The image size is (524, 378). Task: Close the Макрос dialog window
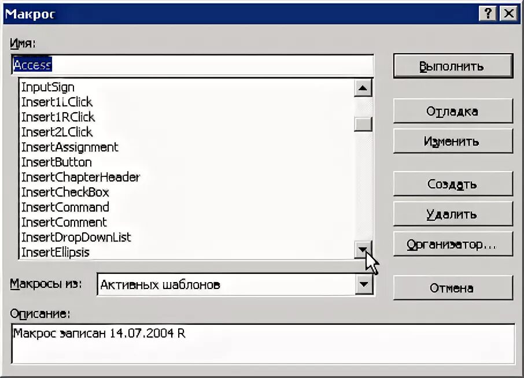tap(508, 14)
